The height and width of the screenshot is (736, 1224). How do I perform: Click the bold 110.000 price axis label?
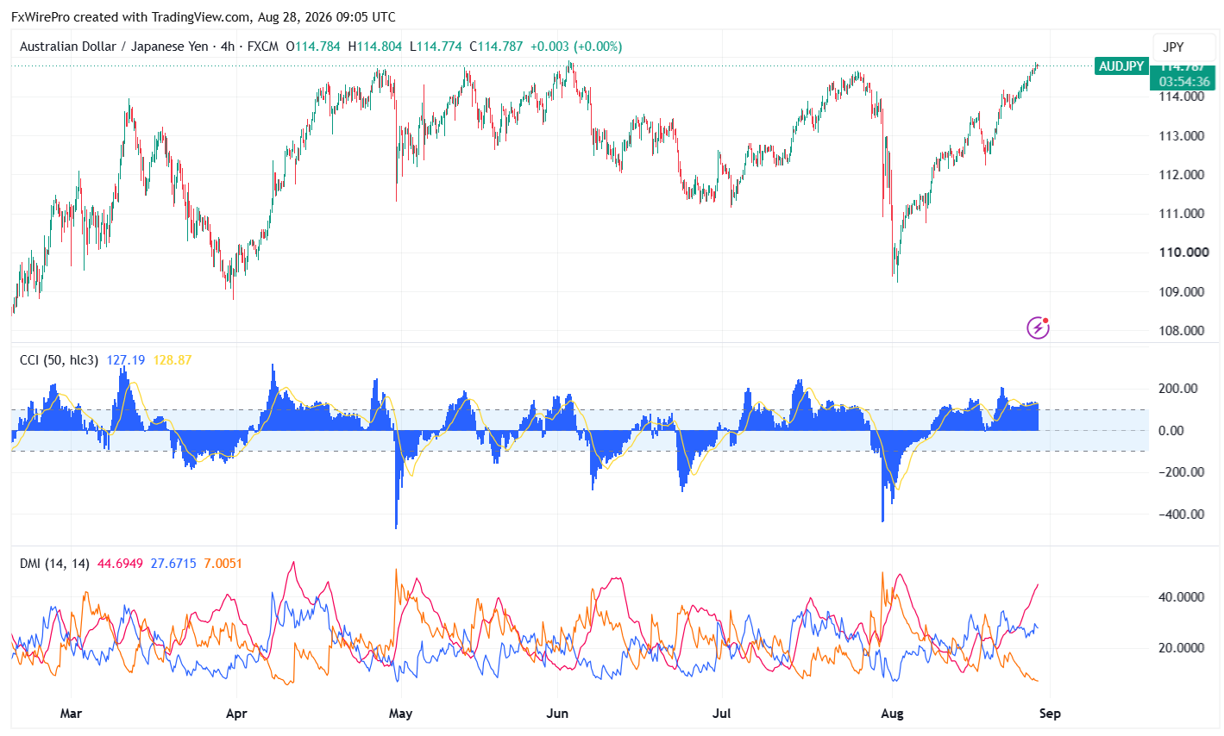coord(1183,252)
